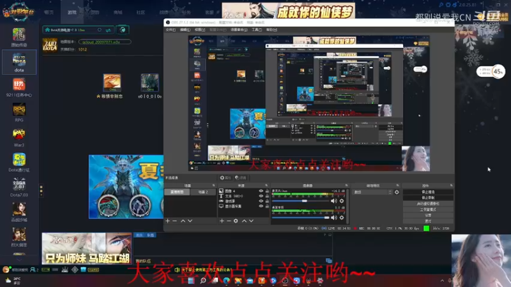Move selected source up with the arrow
Screen dimensions: 511x287
click(x=244, y=221)
